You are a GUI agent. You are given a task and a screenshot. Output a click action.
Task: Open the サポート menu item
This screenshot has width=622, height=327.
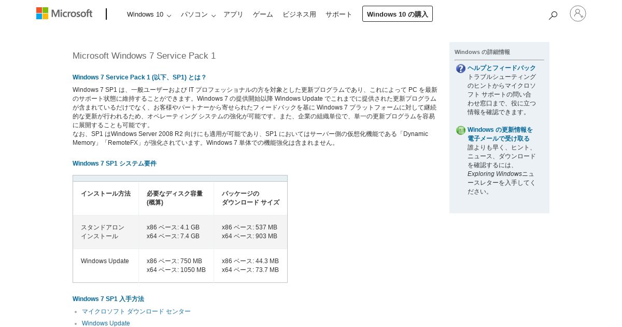339,15
